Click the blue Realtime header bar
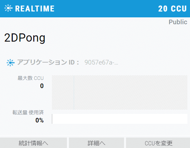The width and height of the screenshot is (190, 148). (x=95, y=9)
